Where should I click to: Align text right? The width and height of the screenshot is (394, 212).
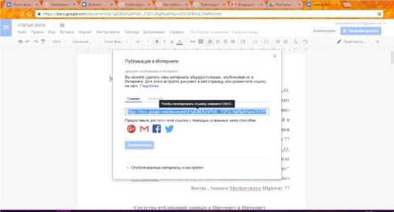[225, 42]
